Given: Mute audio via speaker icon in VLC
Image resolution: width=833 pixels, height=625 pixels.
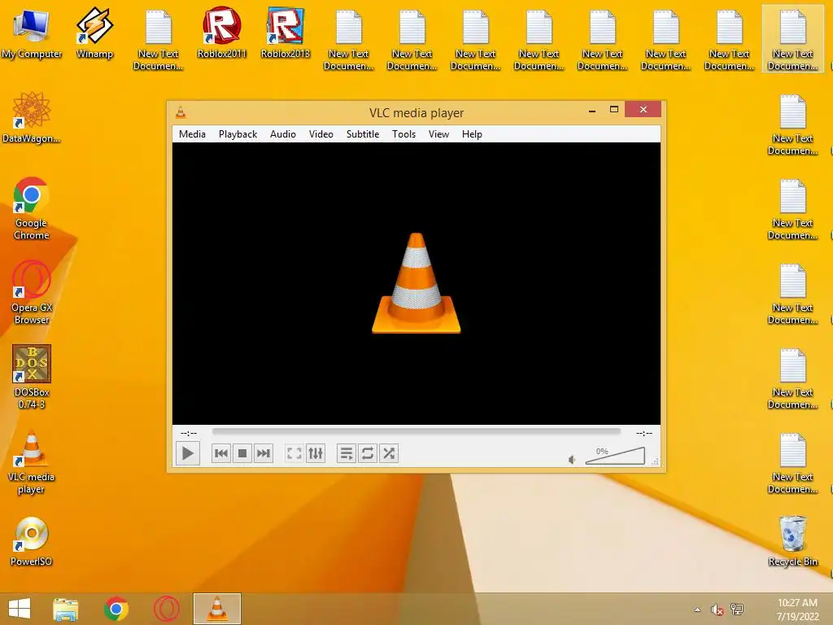Looking at the screenshot, I should [572, 460].
